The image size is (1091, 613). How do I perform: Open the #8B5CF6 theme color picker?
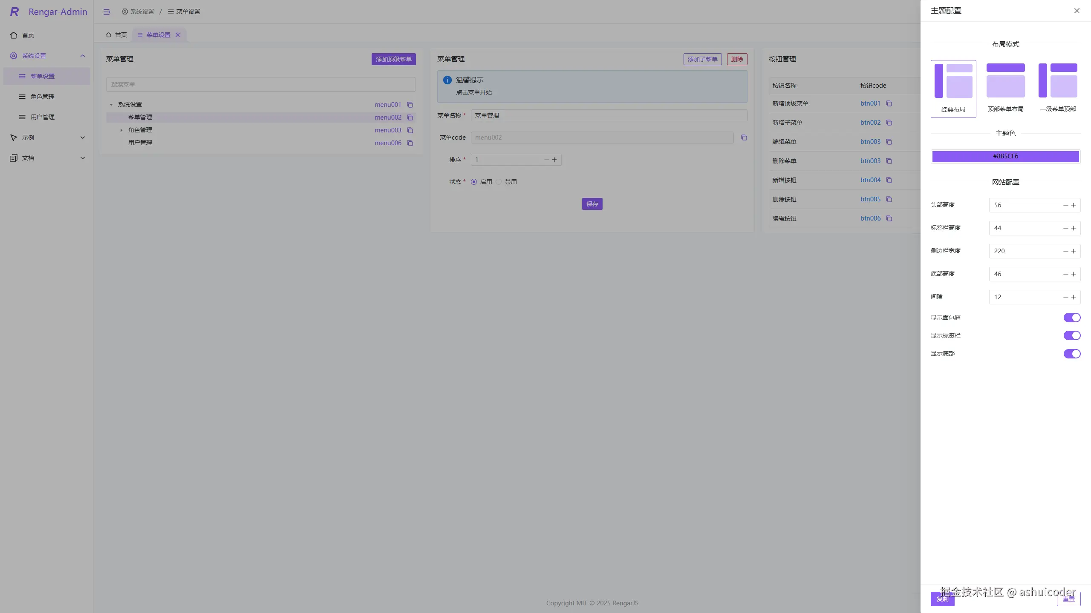pos(1005,156)
